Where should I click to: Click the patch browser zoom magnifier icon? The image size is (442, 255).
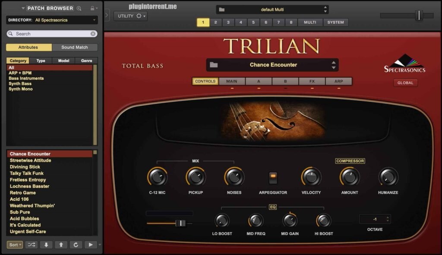(79, 9)
